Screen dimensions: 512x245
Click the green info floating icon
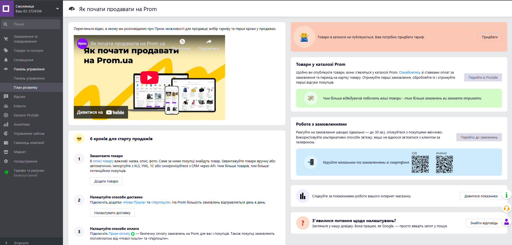[507, 195]
